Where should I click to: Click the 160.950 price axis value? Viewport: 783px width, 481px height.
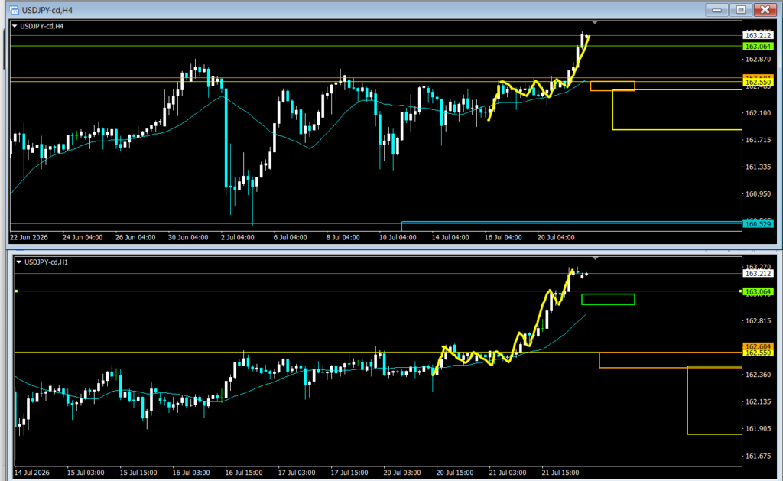(x=758, y=193)
